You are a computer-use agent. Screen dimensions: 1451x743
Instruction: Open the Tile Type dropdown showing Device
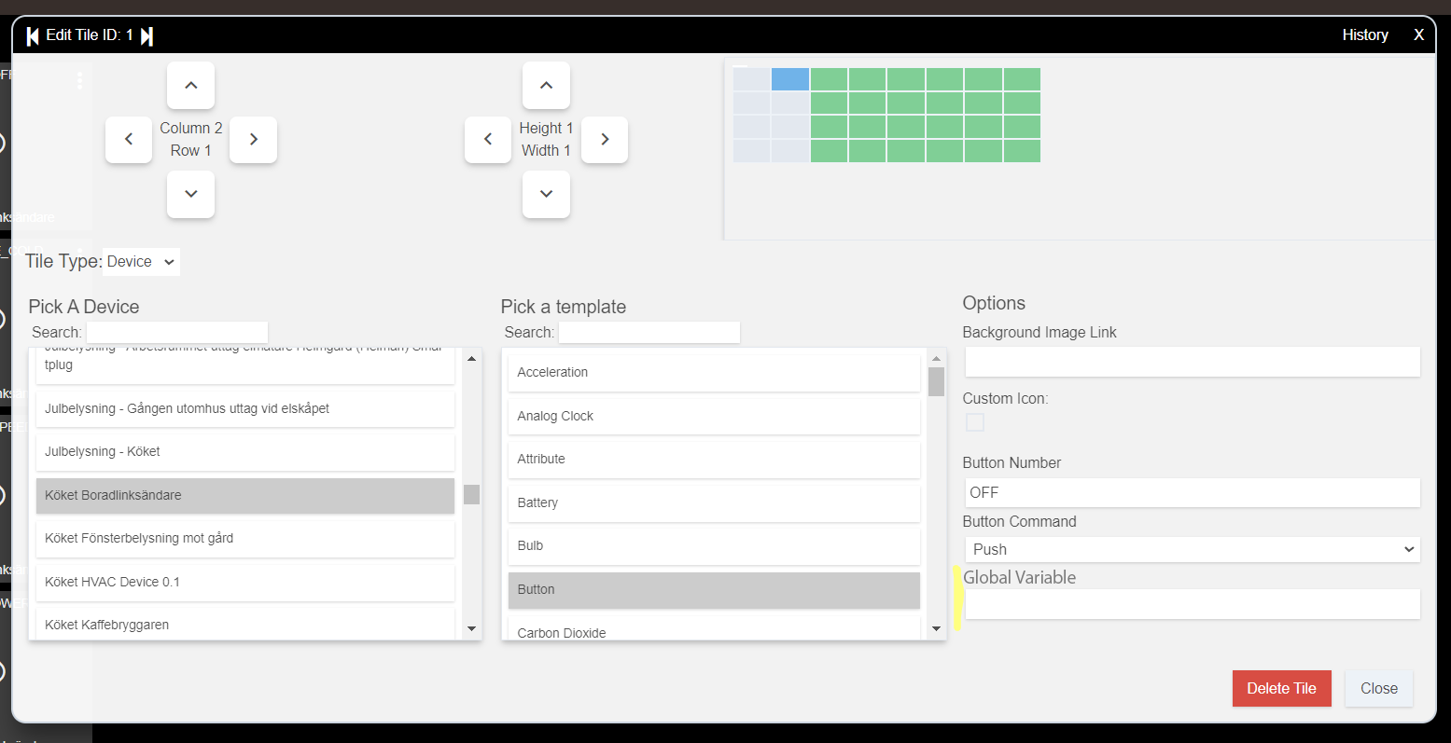pyautogui.click(x=140, y=261)
